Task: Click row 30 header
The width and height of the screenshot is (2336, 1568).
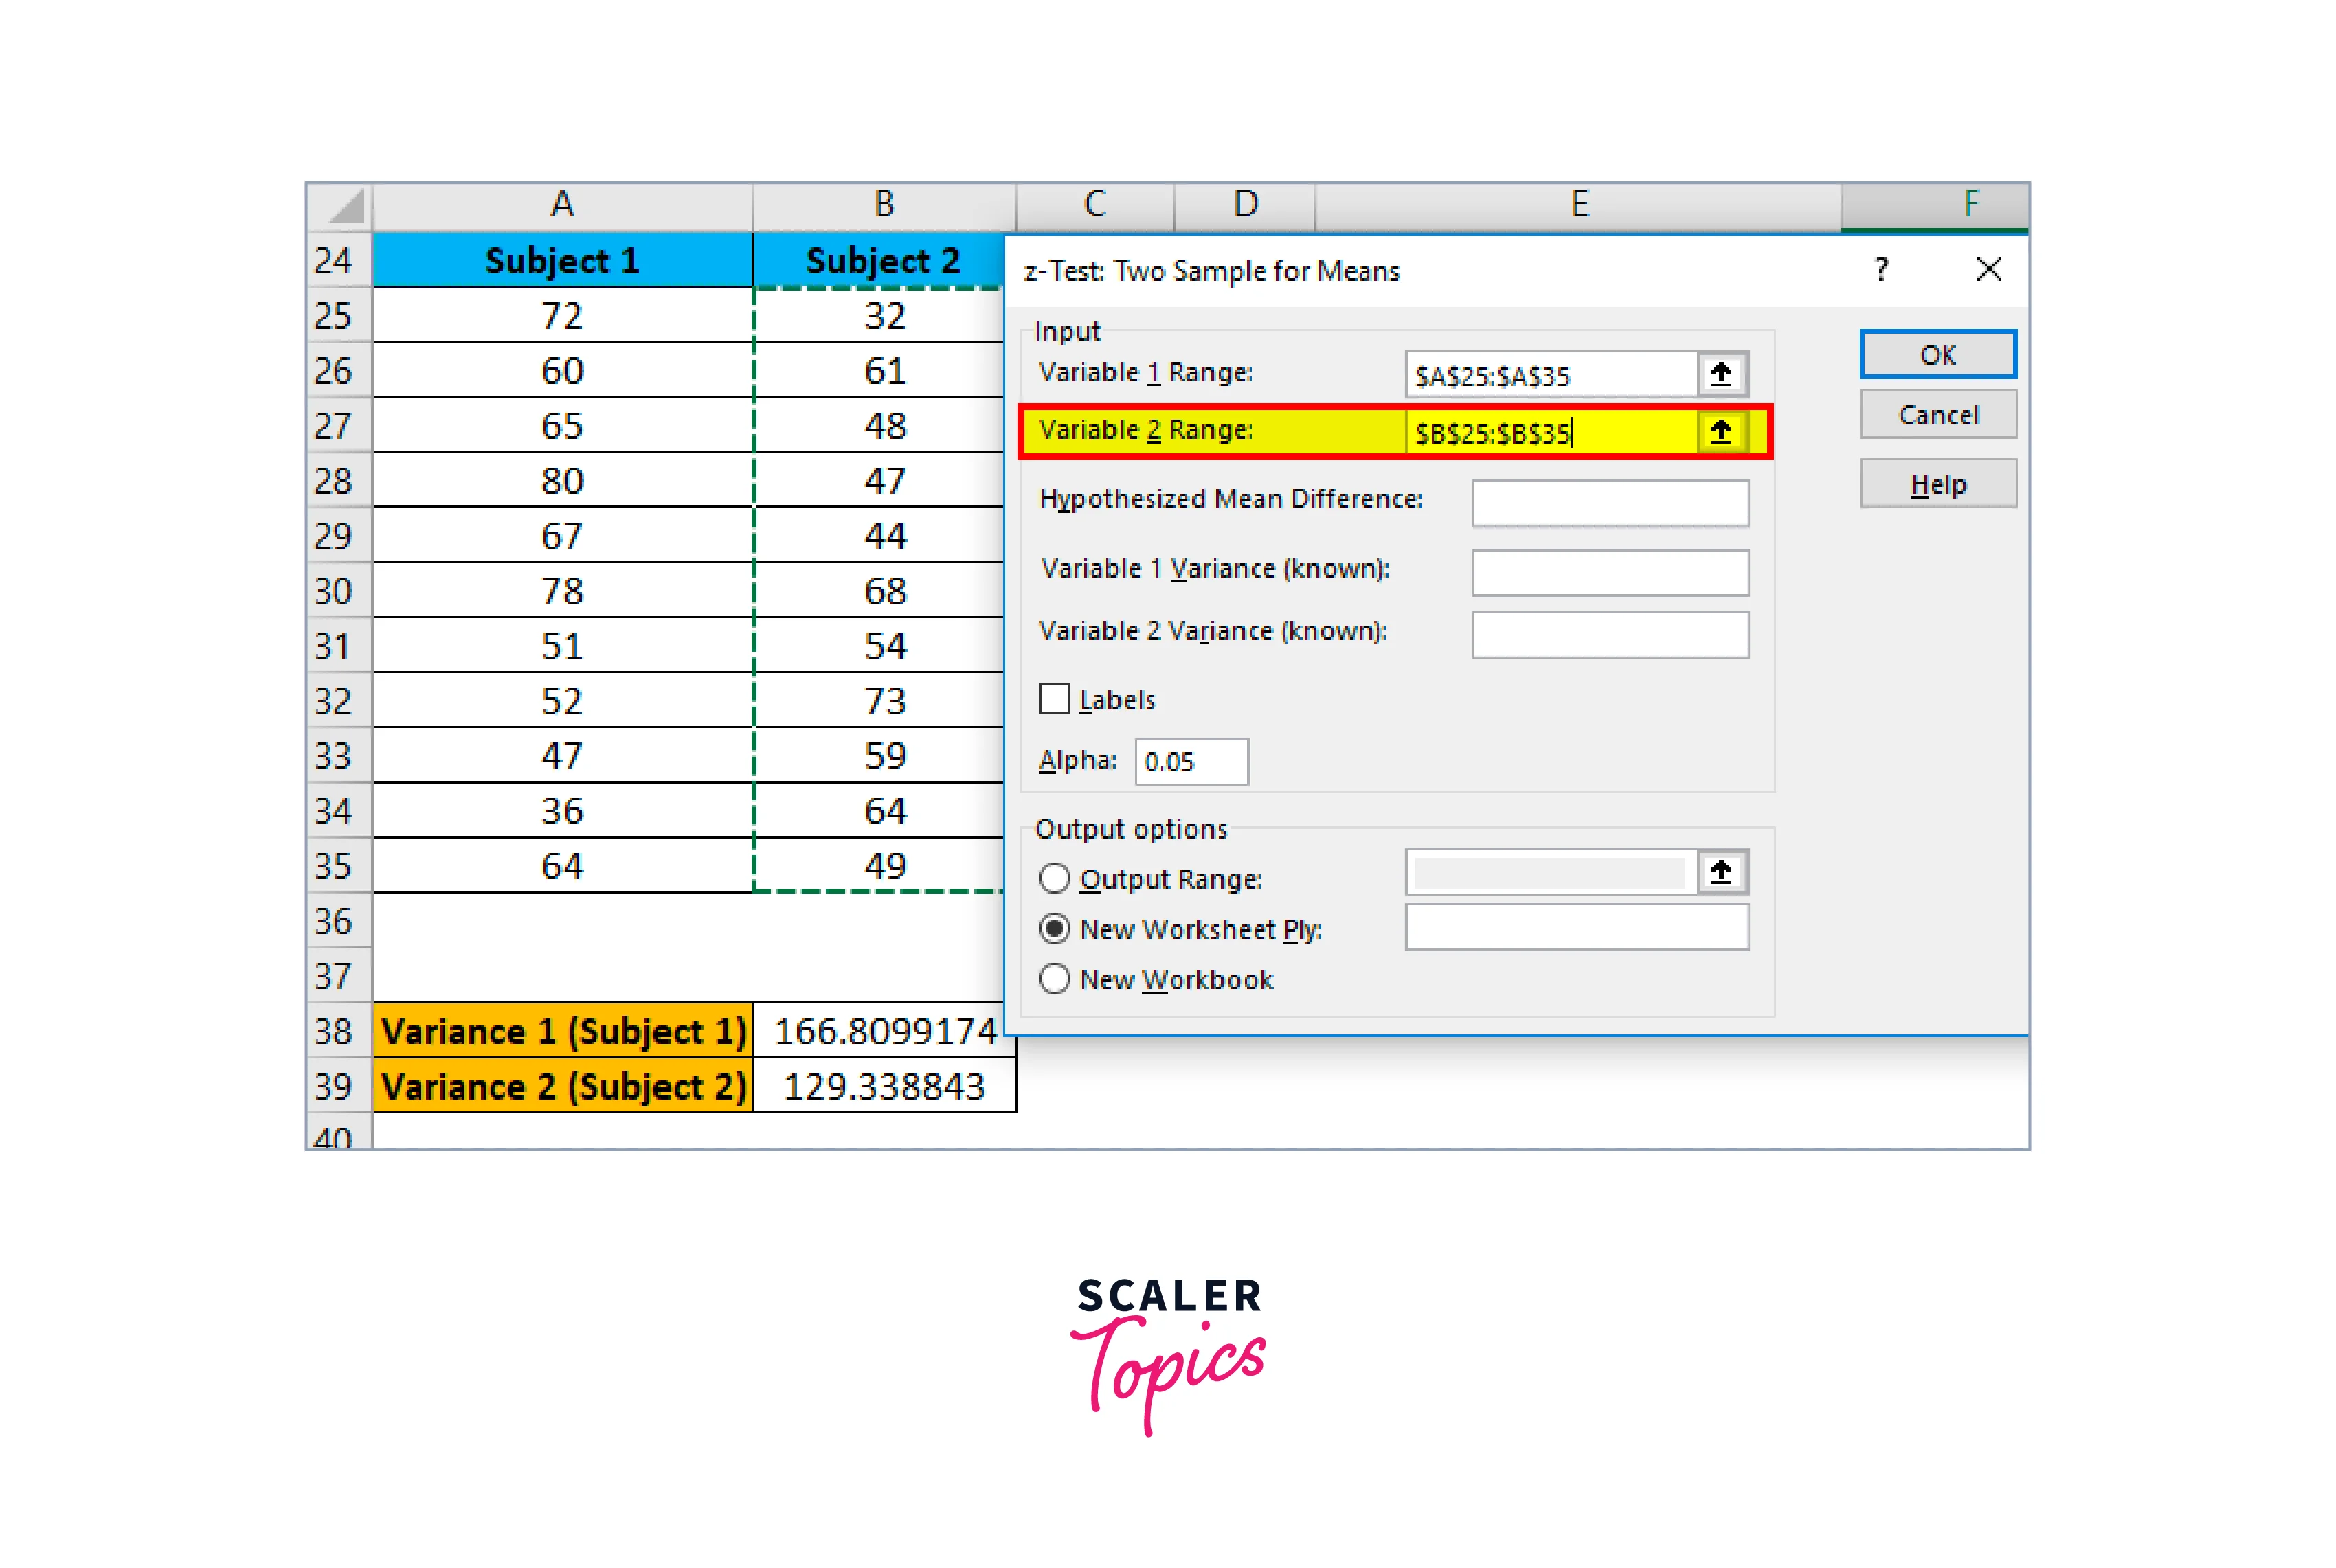Action: (x=334, y=590)
